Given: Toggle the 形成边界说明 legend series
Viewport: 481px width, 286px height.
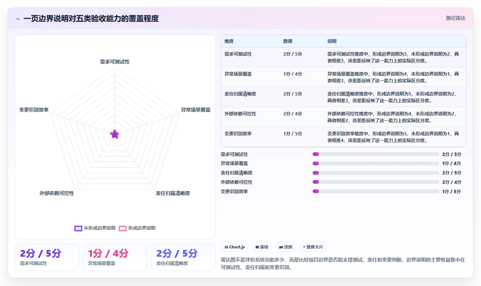Looking at the screenshot, I should (137, 228).
